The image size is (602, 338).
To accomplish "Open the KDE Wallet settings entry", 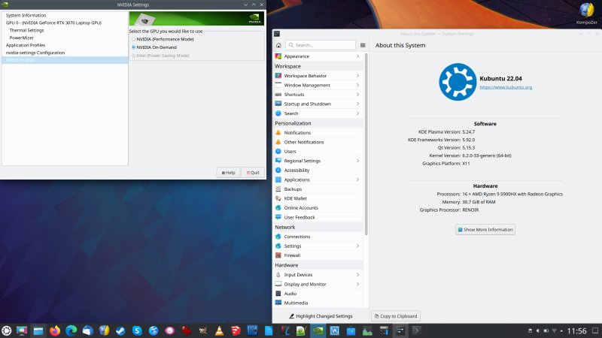I will (297, 198).
